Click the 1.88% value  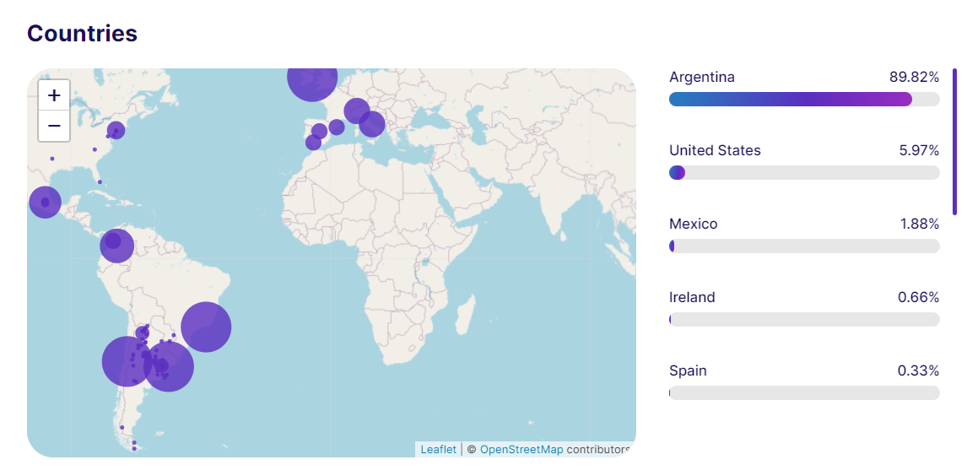click(x=919, y=224)
